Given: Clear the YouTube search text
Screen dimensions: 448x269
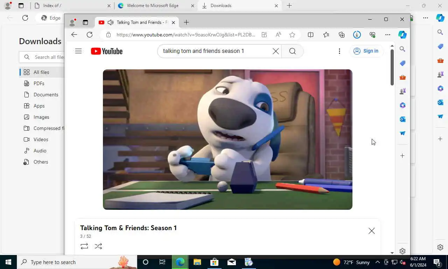Looking at the screenshot, I should 276,51.
